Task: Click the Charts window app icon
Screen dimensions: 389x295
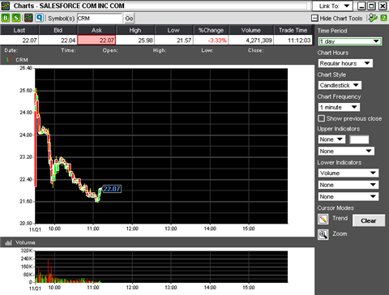Action: 6,6
